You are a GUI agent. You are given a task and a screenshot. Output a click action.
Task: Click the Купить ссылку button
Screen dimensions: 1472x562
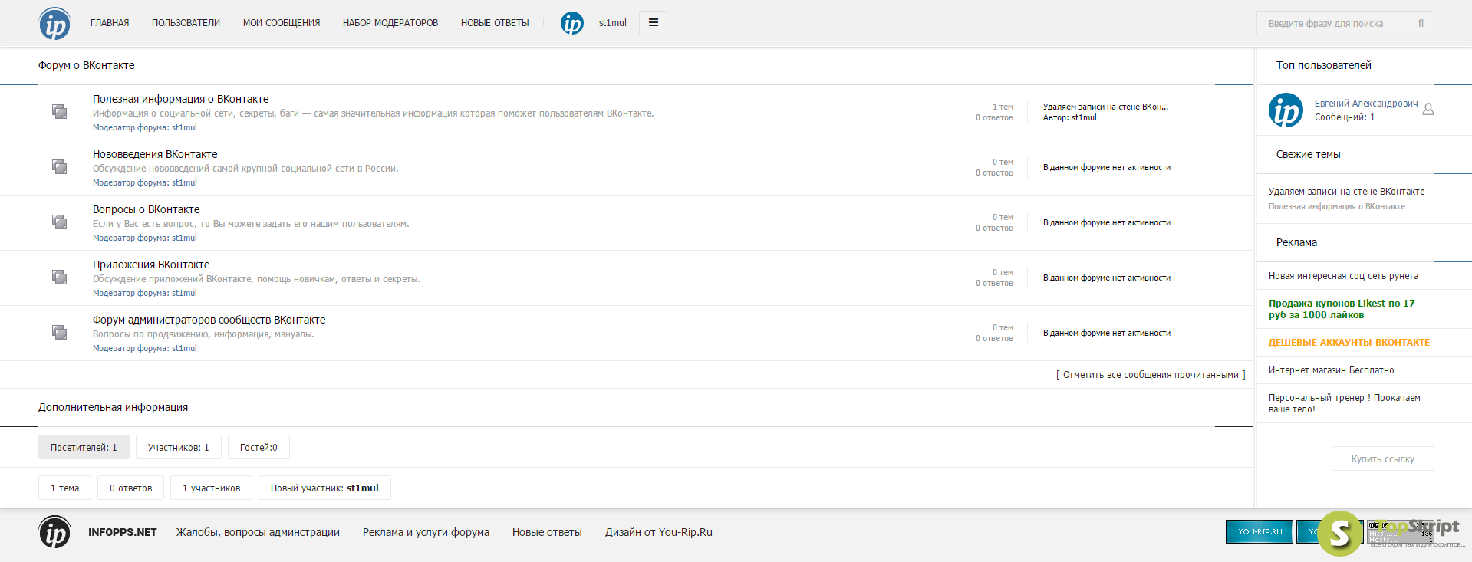coord(1382,458)
